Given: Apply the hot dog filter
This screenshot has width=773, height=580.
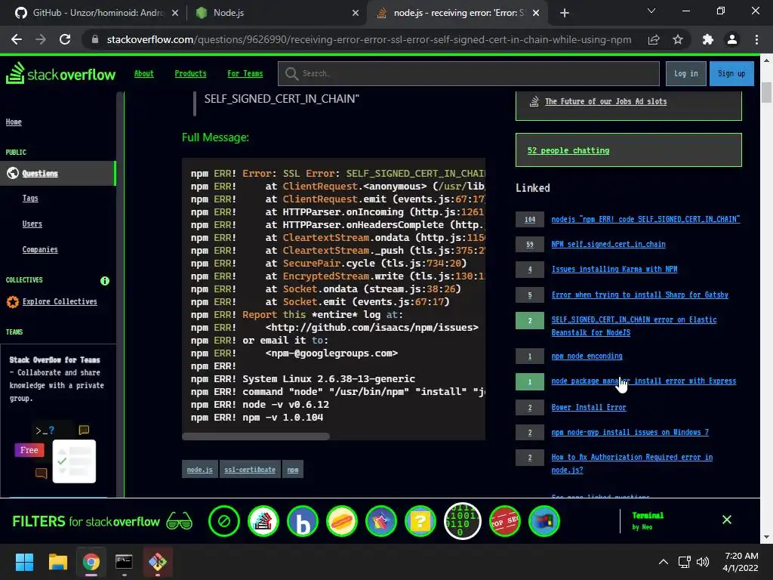Looking at the screenshot, I should [x=342, y=521].
